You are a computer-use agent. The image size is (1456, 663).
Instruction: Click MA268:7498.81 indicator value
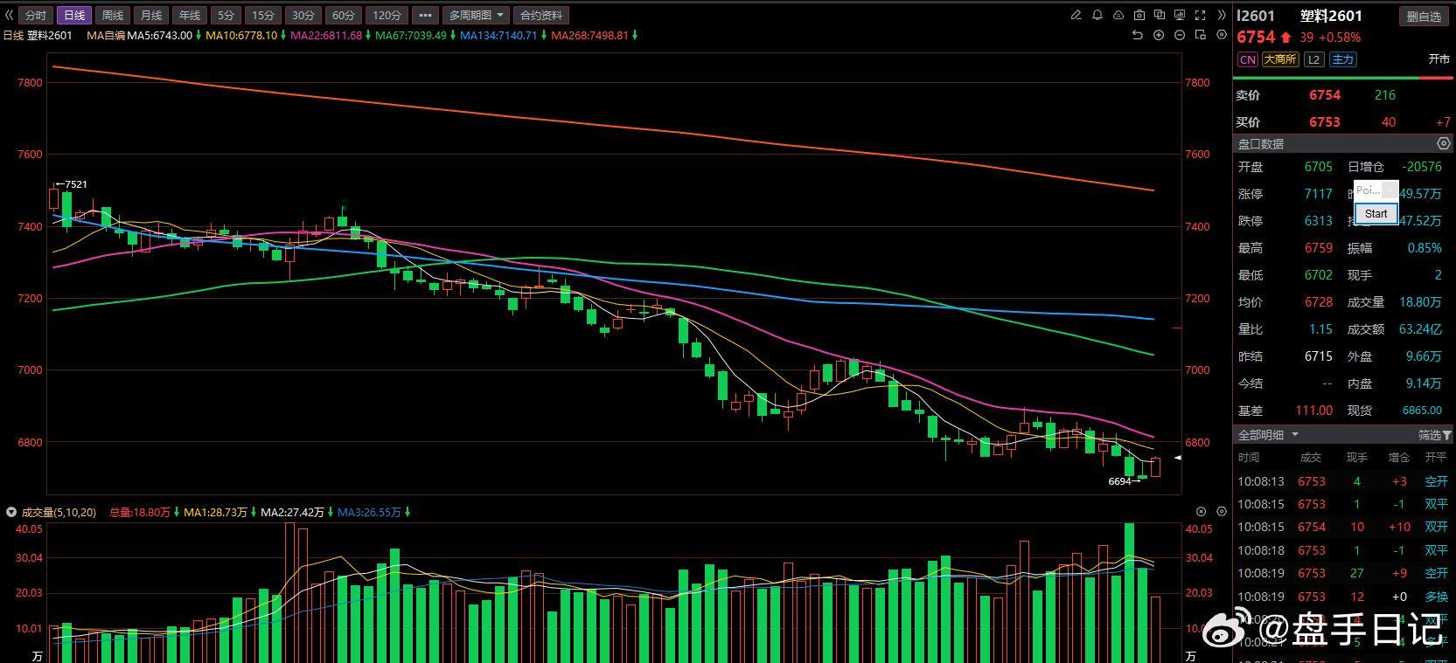589,36
